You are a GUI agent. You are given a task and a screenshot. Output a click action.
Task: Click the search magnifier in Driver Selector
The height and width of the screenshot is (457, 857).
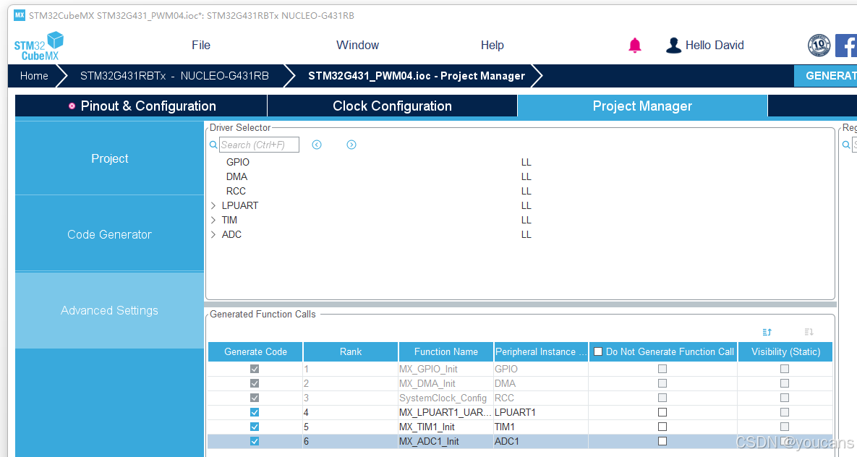click(213, 145)
